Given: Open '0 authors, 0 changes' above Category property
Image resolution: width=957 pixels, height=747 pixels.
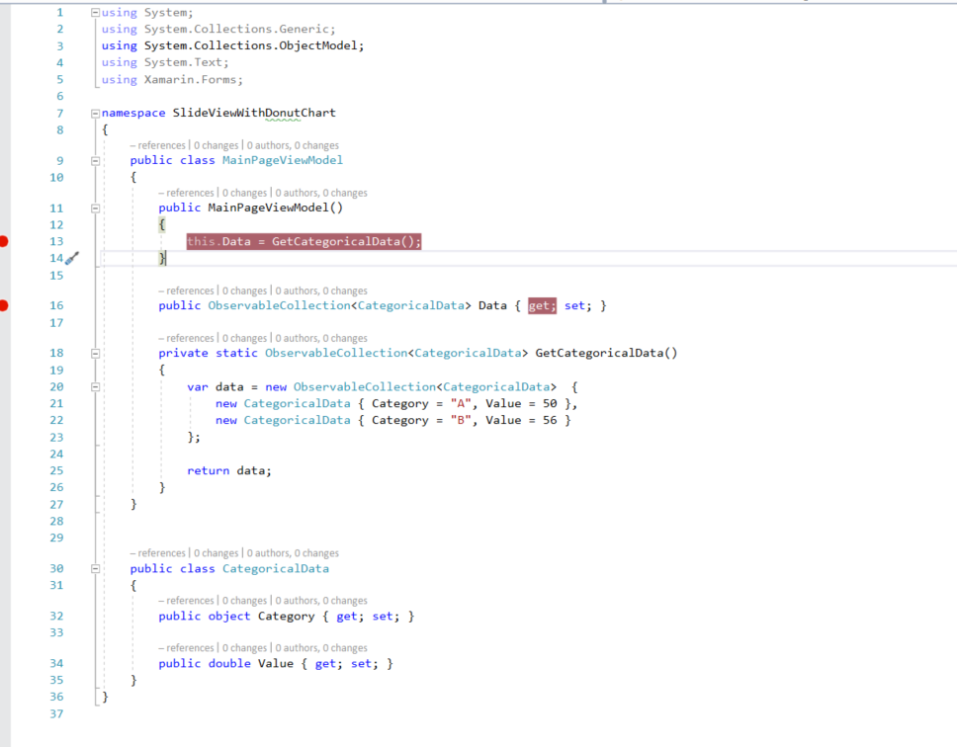Looking at the screenshot, I should click(x=321, y=601).
